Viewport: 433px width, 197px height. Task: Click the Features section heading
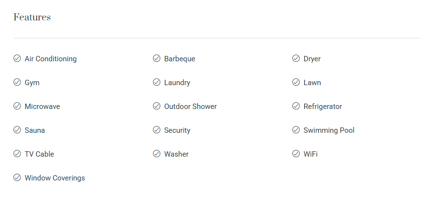coord(32,18)
